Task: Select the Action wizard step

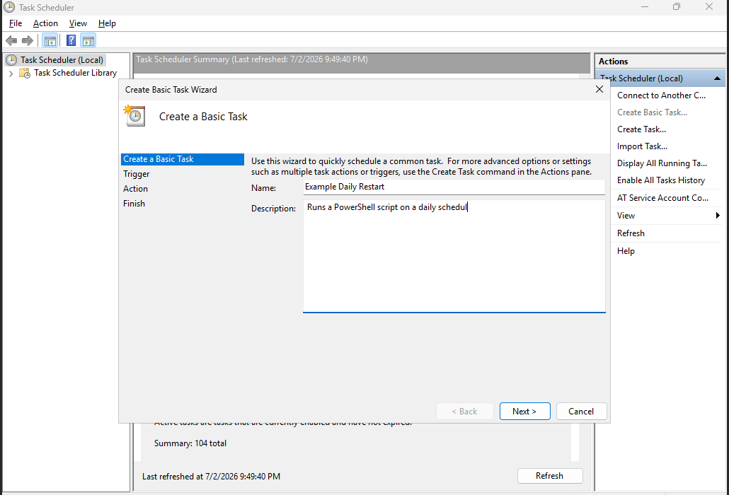Action: 135,189
